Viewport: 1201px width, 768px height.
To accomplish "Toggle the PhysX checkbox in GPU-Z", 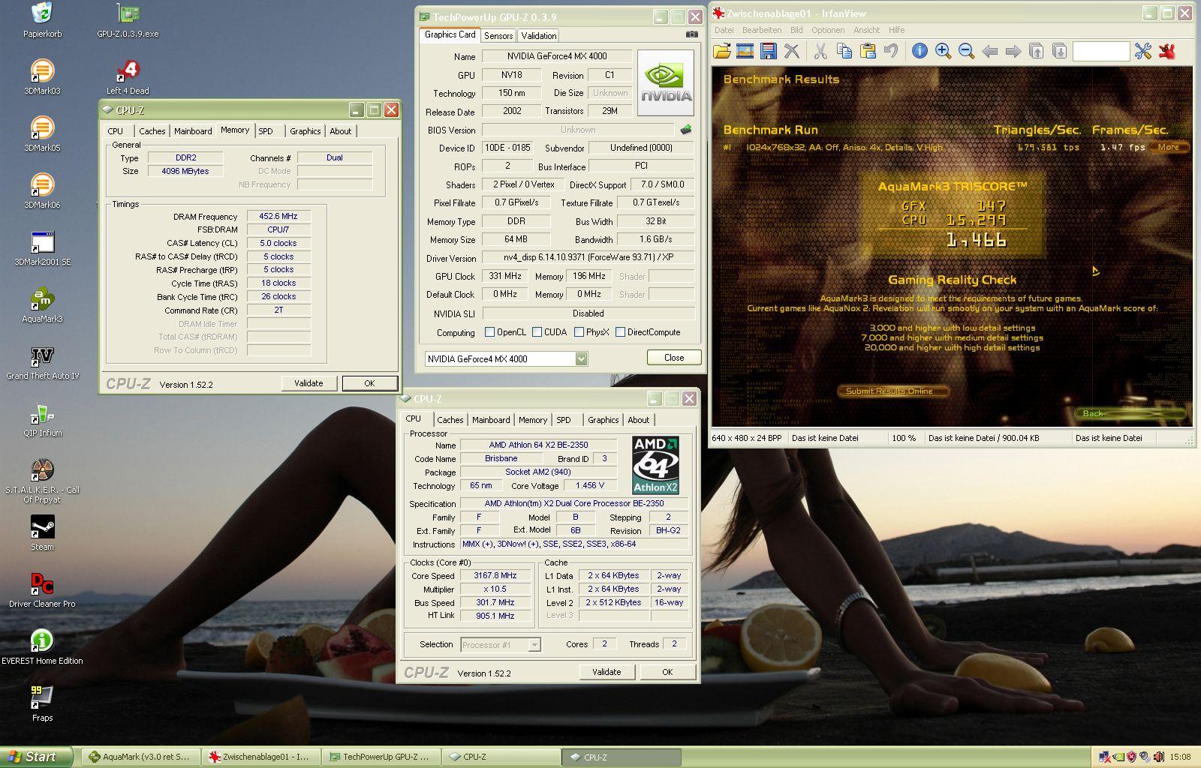I will (579, 332).
